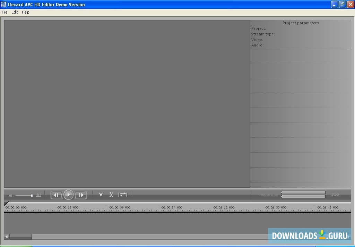This screenshot has height=247, width=355.
Task: Close the Elecard AVC HD Editor window
Action: click(350, 4)
